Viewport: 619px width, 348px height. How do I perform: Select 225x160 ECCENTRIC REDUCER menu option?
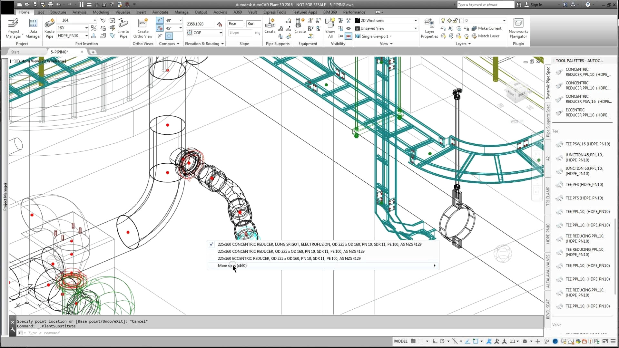coord(289,259)
